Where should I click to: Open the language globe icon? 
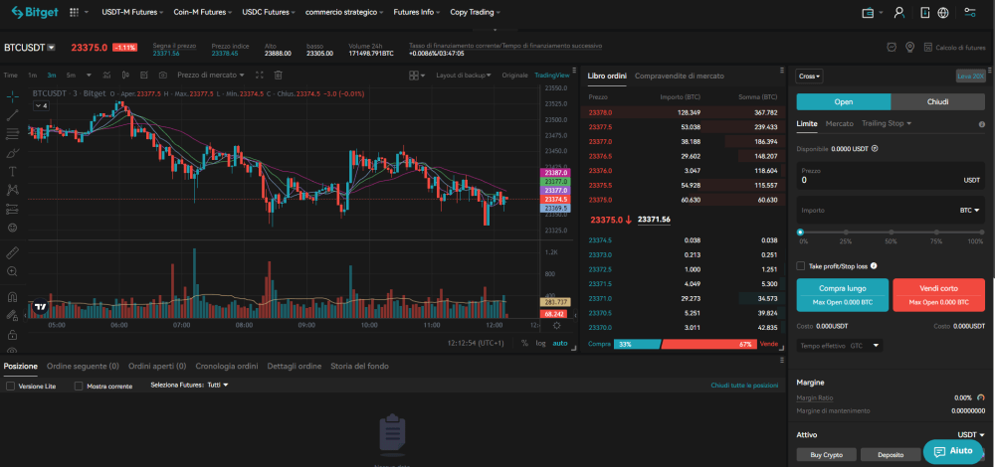tap(943, 12)
